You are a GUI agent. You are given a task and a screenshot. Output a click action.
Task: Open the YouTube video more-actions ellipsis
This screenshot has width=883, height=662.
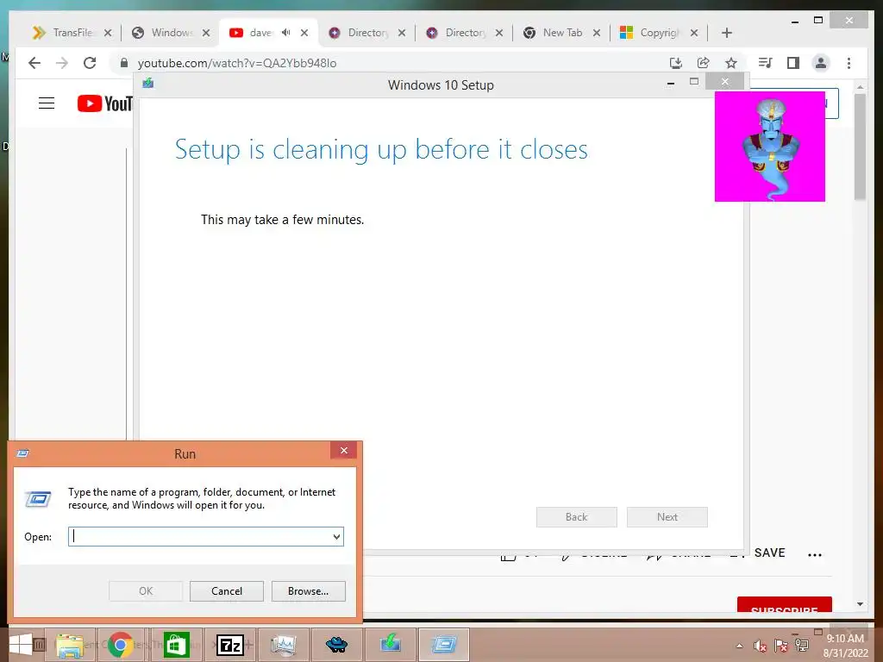tap(815, 554)
